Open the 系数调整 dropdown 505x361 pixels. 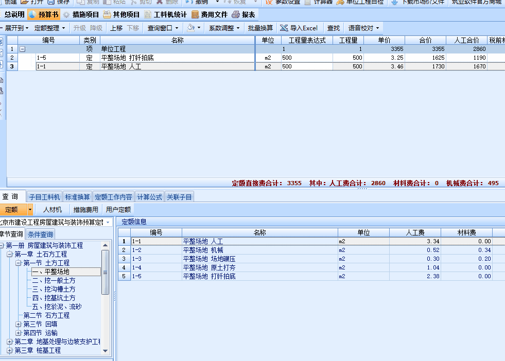(224, 28)
